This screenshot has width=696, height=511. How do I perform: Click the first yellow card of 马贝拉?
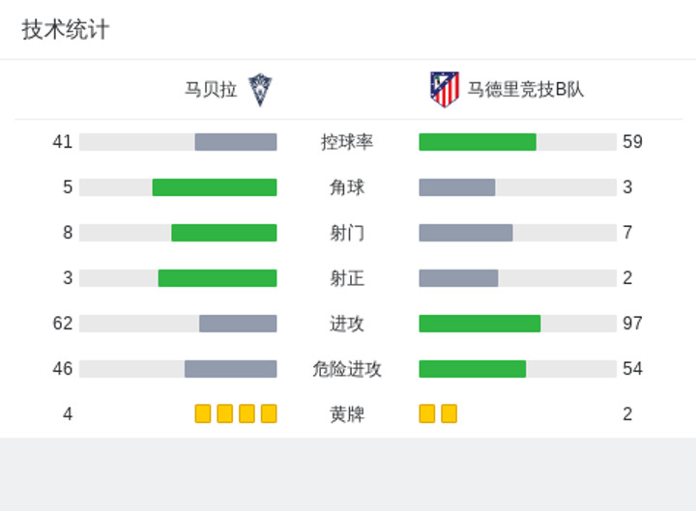pyautogui.click(x=203, y=413)
